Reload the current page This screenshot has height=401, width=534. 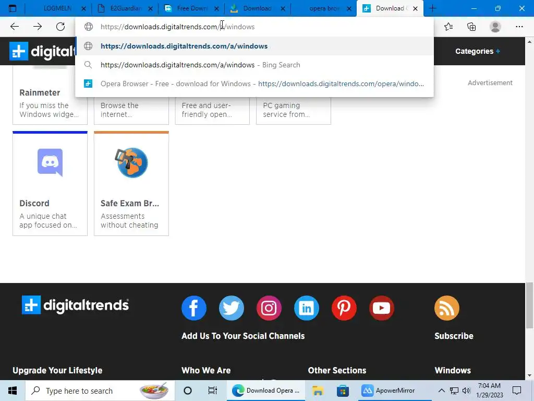pos(60,27)
